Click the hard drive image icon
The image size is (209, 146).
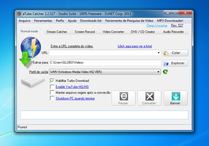(x=33, y=81)
